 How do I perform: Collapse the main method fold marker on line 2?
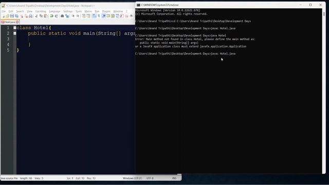[x=15, y=33]
